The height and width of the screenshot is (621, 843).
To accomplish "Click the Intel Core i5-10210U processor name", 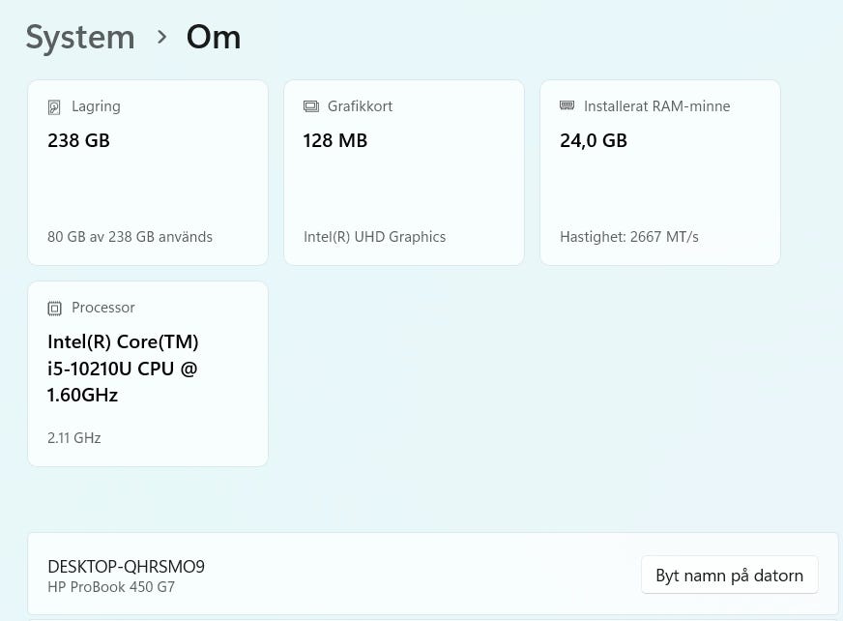I will click(123, 369).
